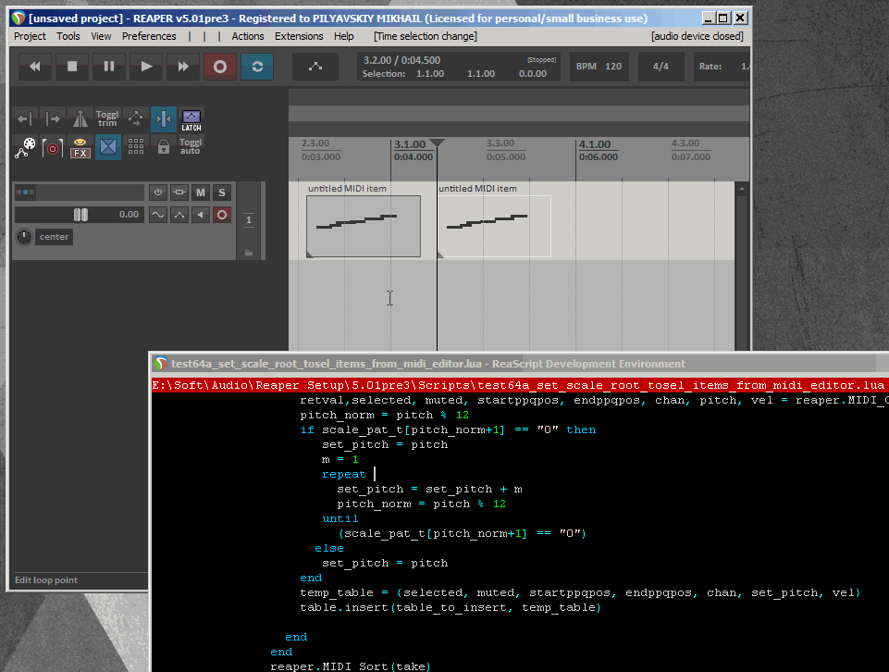Click the grid dots icon in toolbar
The image size is (889, 672).
point(136,146)
